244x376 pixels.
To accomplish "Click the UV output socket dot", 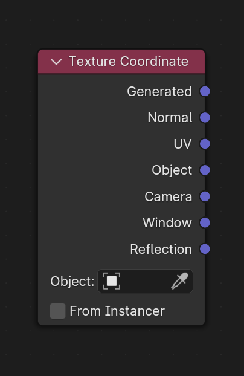I will [205, 144].
